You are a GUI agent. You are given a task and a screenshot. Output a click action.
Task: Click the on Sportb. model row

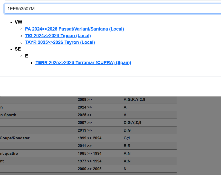click(x=9, y=115)
